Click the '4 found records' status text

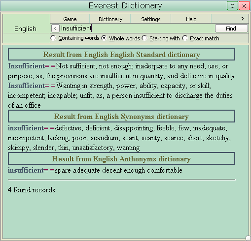click(32, 190)
